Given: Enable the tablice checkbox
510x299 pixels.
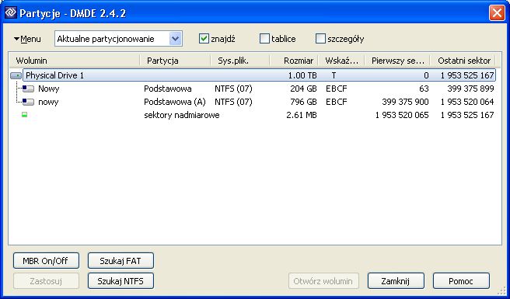Looking at the screenshot, I should pos(265,39).
